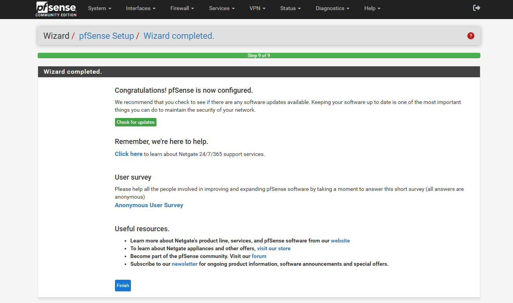Click the Step 9 of 9 progress bar
Screen dimensions: 513x303
click(259, 55)
